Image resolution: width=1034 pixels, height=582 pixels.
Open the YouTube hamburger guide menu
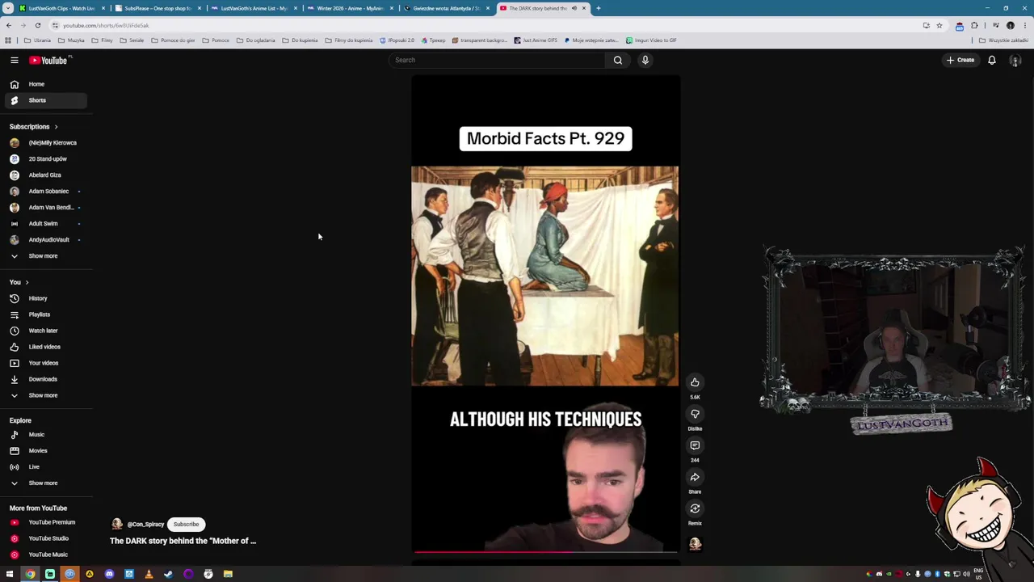[14, 60]
